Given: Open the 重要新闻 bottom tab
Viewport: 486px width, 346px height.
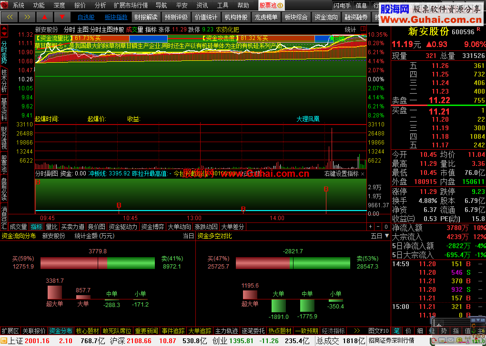Looking at the screenshot, I should (146, 331).
